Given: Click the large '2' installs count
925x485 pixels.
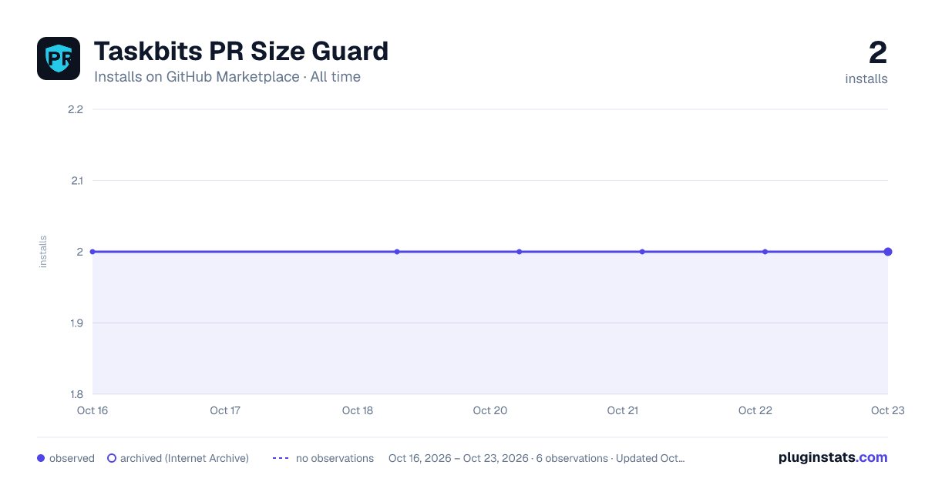Looking at the screenshot, I should 878,52.
